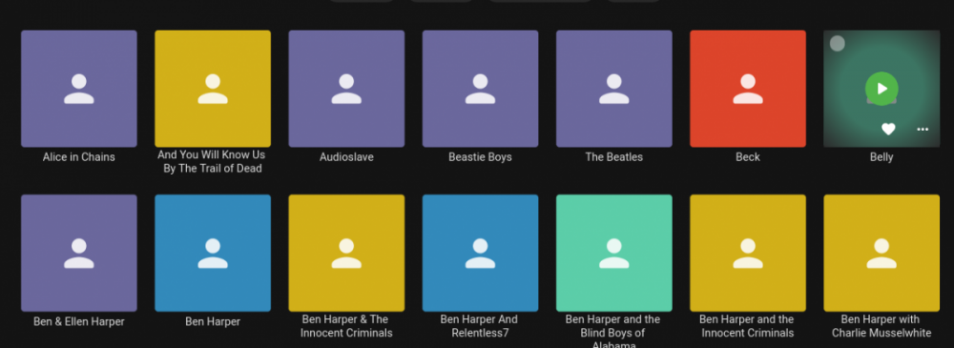Open the Alice in Chains artist tile
This screenshot has height=348, width=954.
79,89
